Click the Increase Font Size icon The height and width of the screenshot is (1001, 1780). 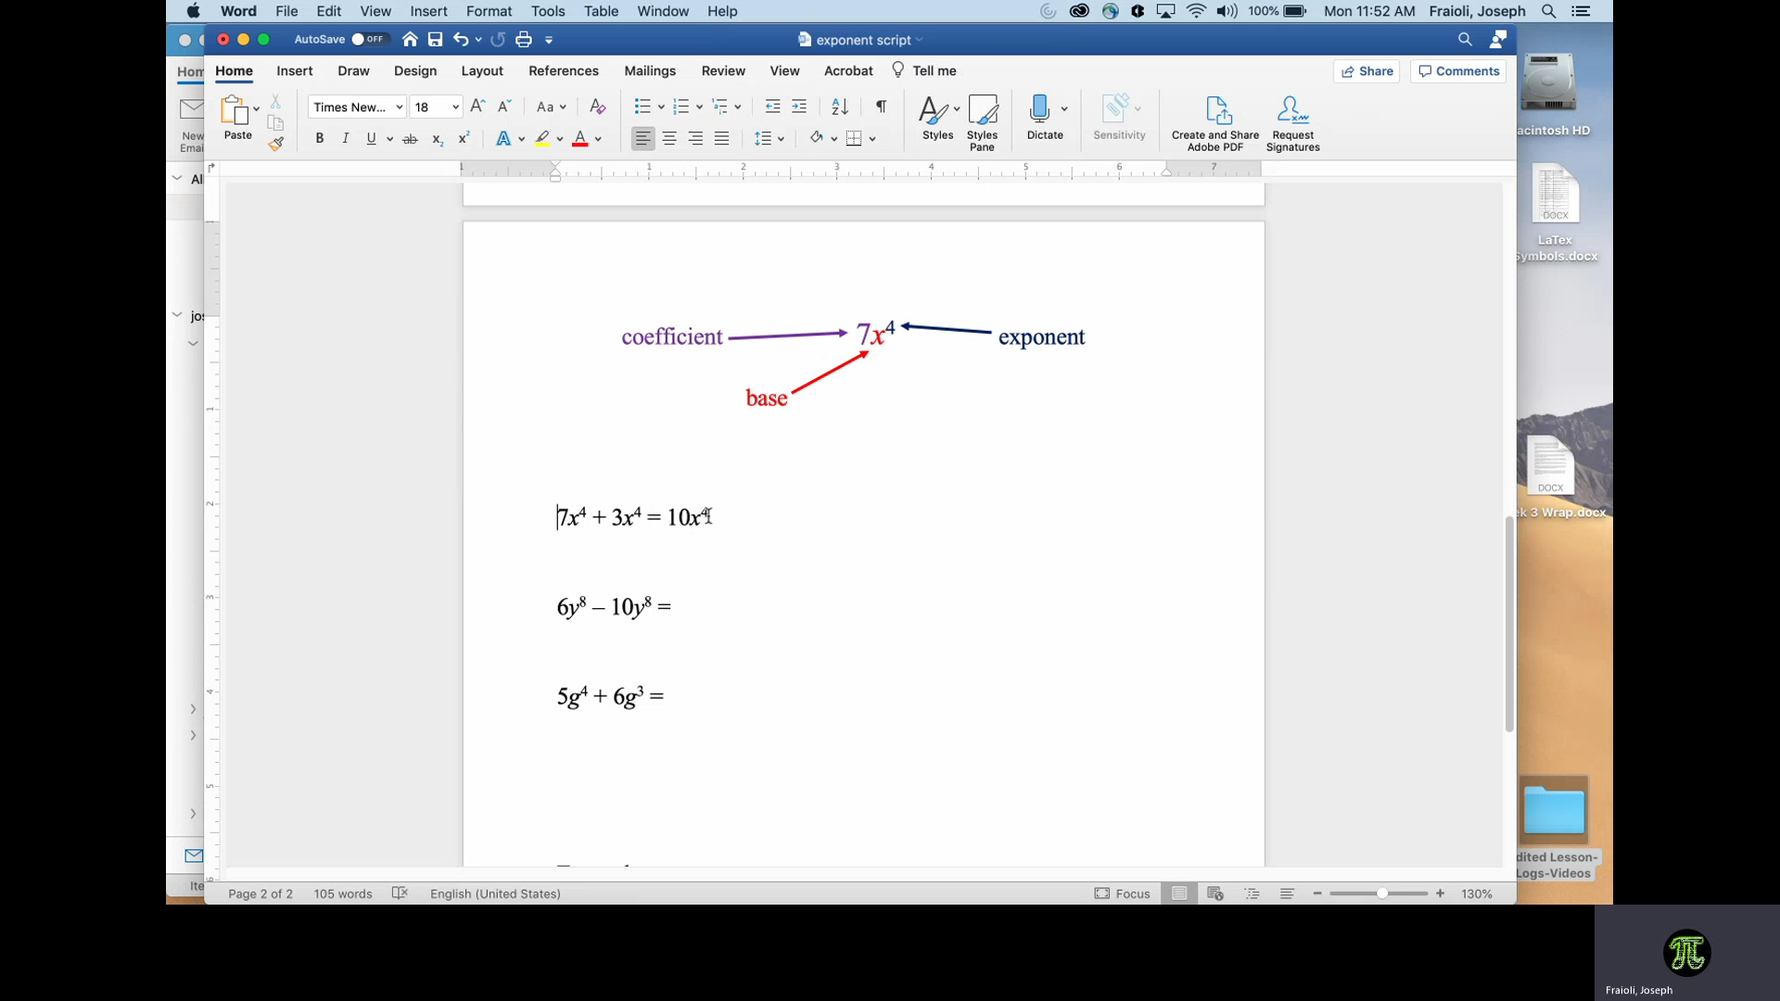477,107
